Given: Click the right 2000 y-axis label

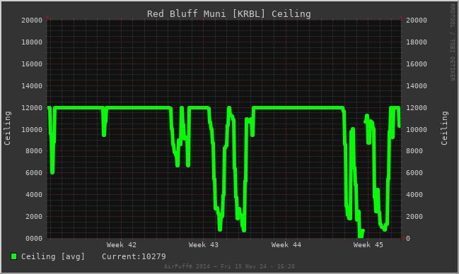Looking at the screenshot, I should (414, 217).
